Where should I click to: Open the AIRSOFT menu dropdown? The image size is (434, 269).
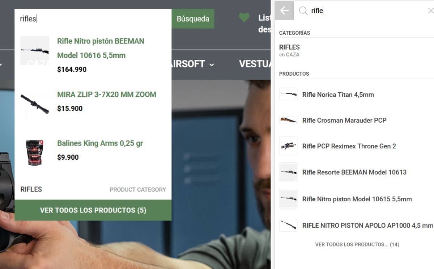pos(192,64)
